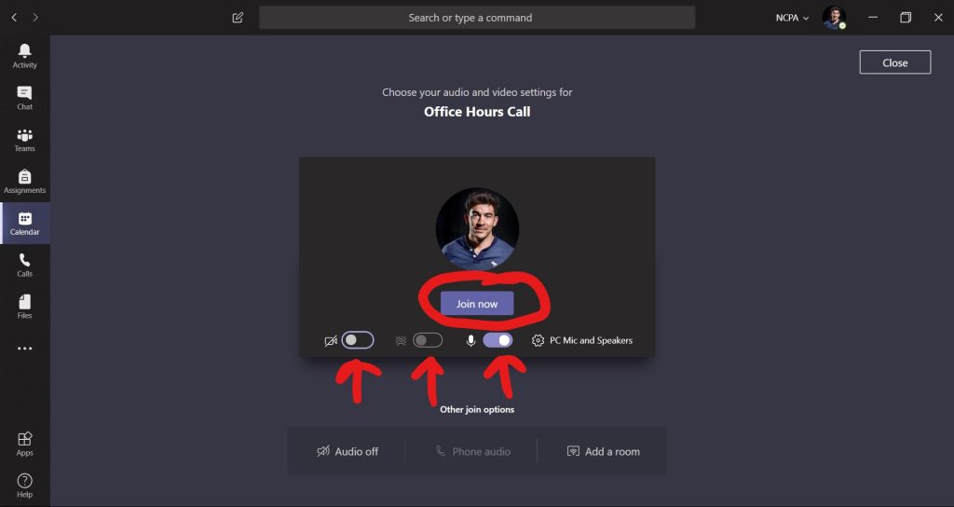Viewport: 954px width, 507px height.
Task: Open the Apps icon in sidebar
Action: (24, 444)
